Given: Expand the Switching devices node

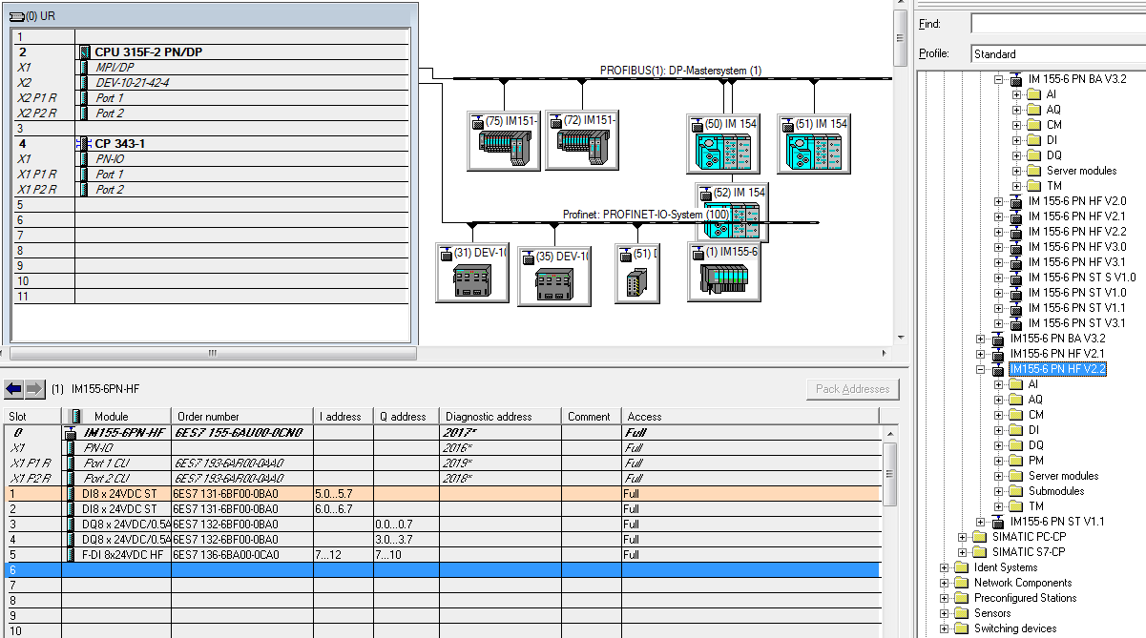Looking at the screenshot, I should [x=945, y=628].
